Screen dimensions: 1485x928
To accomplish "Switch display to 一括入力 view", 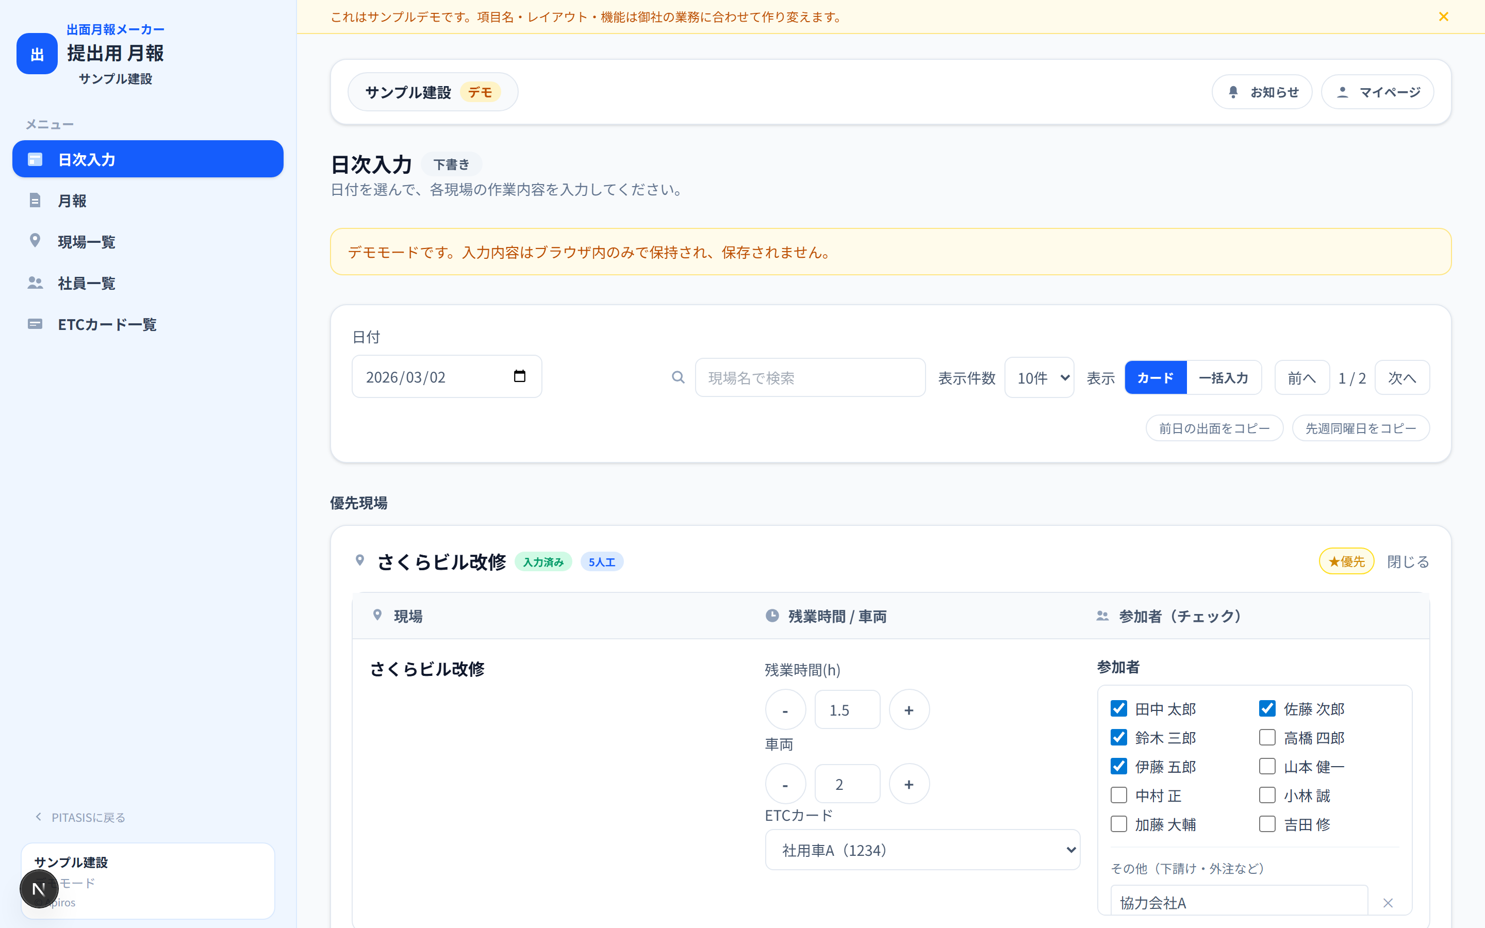I will tap(1224, 377).
